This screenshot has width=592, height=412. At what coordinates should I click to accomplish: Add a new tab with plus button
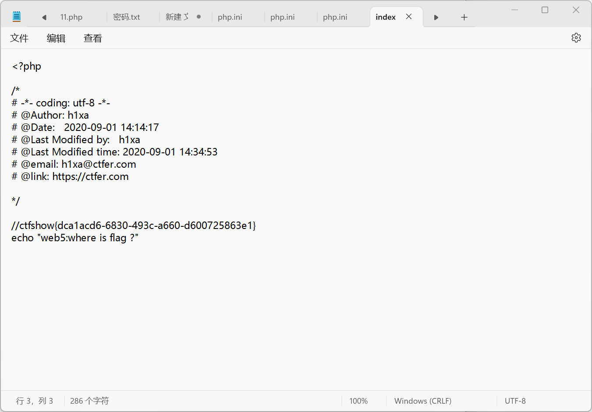pos(464,18)
